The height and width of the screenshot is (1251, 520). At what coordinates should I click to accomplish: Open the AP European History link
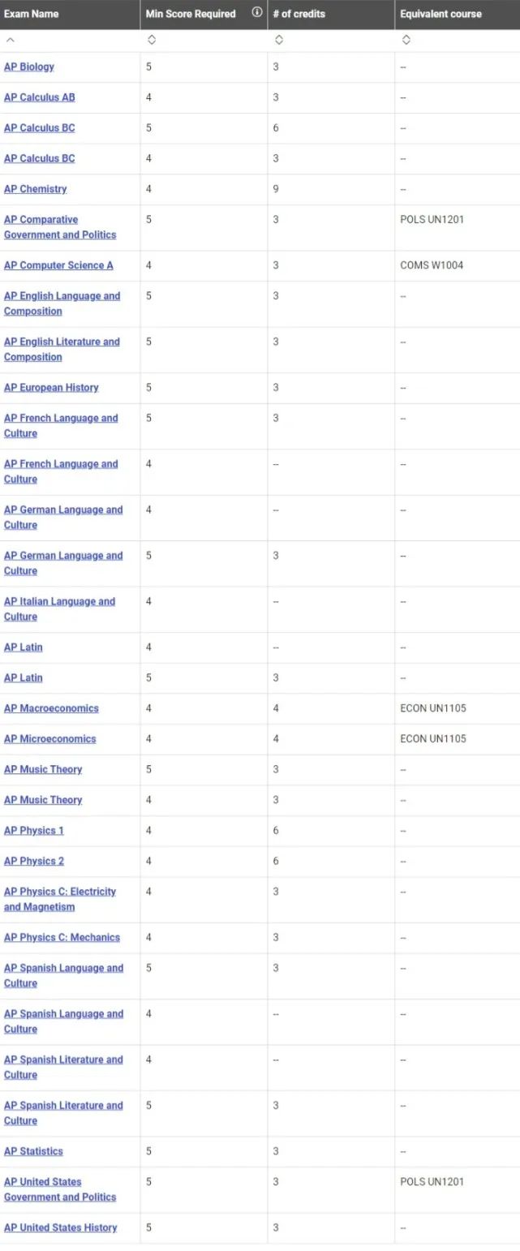tap(51, 388)
